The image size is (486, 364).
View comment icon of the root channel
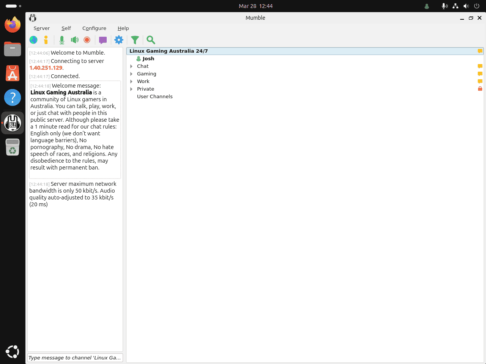(x=480, y=51)
